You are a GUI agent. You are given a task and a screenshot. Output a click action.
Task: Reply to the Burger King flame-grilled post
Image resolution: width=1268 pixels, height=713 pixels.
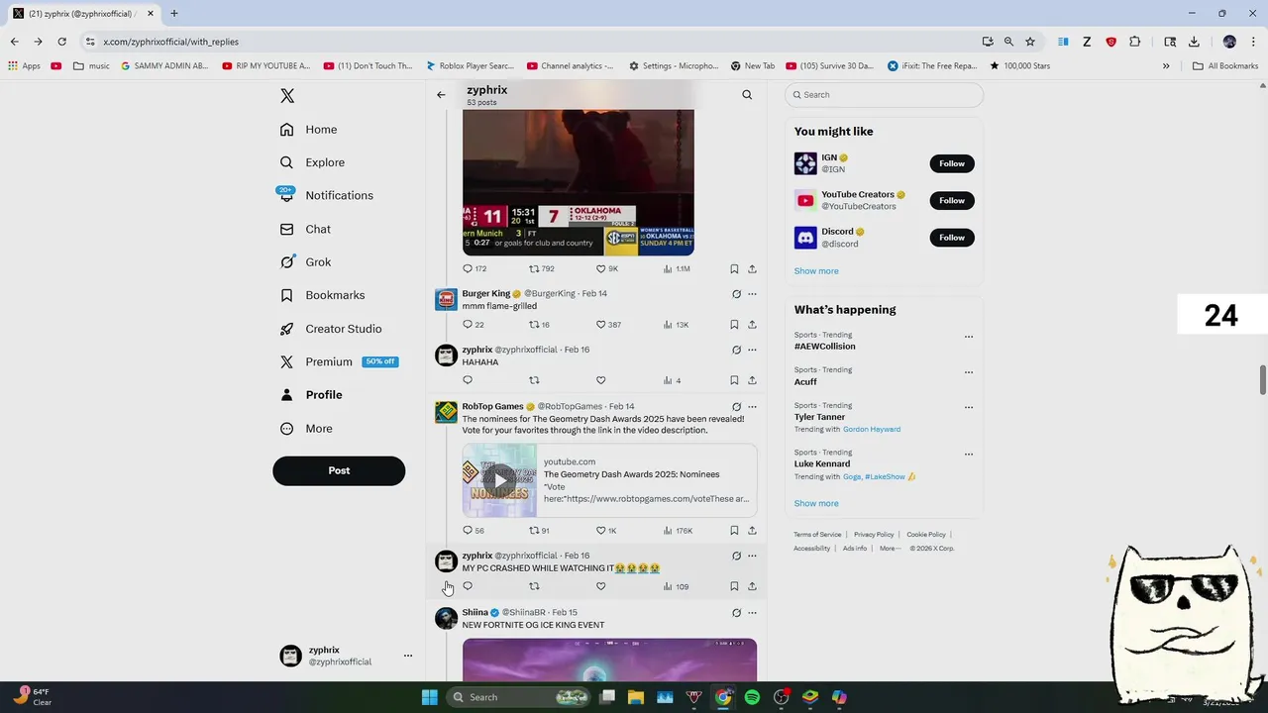(468, 325)
